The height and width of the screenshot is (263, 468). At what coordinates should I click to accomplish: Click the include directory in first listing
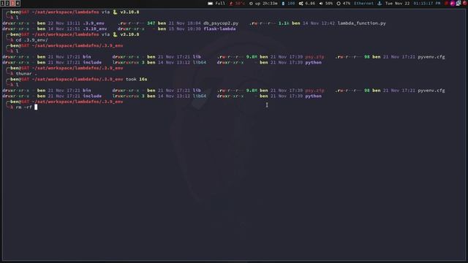click(x=92, y=62)
